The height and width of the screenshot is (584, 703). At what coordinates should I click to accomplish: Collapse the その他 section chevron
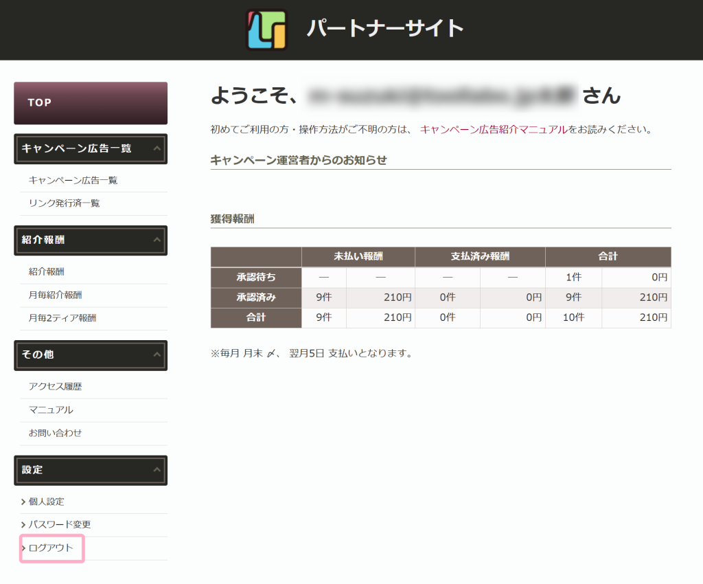click(157, 355)
